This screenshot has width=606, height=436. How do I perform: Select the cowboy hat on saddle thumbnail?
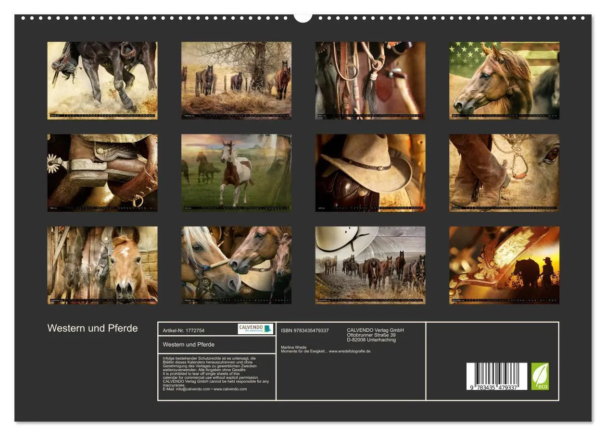[x=370, y=173]
